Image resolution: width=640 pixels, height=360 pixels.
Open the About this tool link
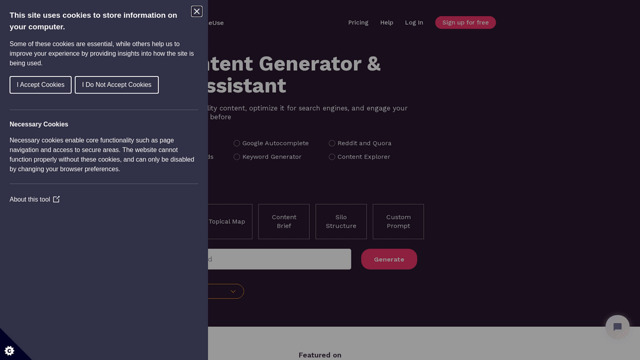30,200
